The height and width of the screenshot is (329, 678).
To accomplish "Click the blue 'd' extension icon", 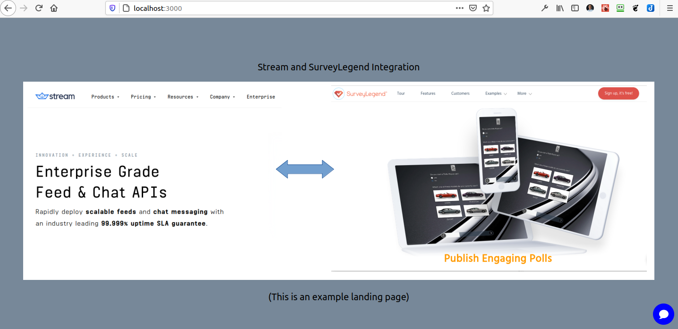I will 651,8.
